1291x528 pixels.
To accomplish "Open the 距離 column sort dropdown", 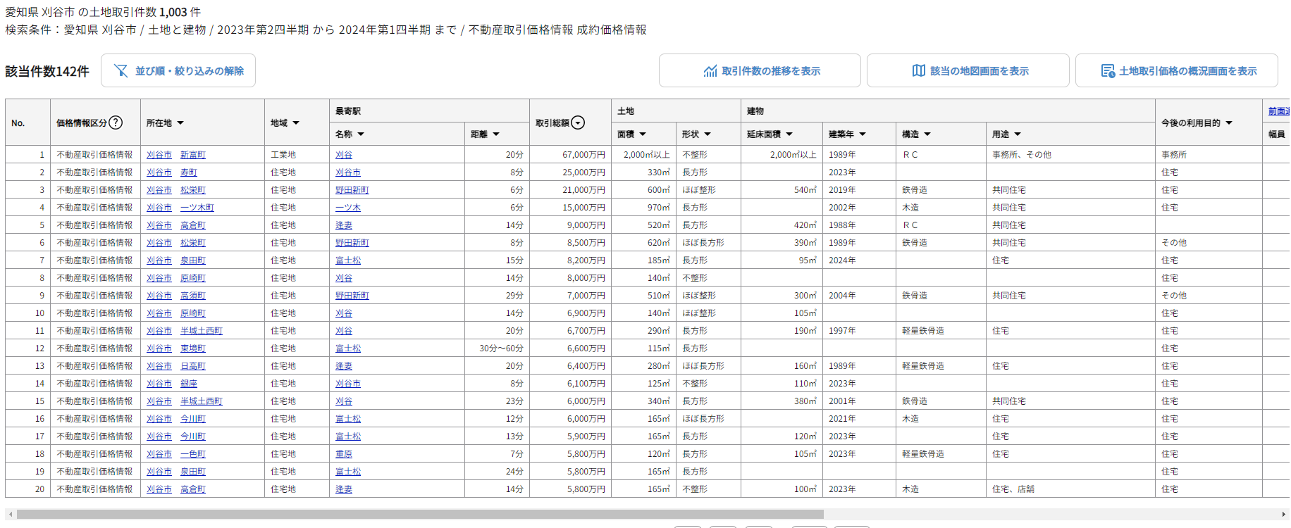I will click(496, 134).
